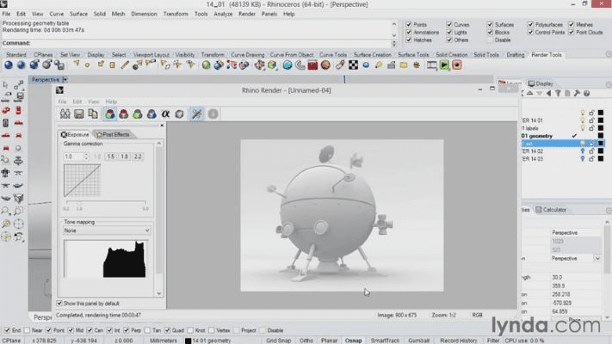Viewport: 612px width, 344px height.
Task: Click the binoculars icon in Rhino Render toolbar
Action: point(65,114)
